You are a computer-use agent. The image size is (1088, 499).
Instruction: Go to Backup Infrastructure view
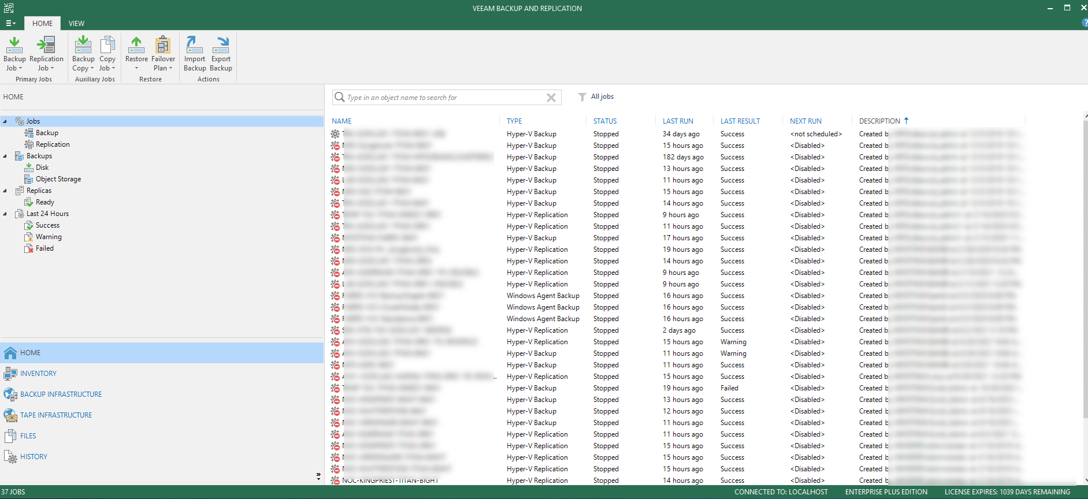pos(61,394)
